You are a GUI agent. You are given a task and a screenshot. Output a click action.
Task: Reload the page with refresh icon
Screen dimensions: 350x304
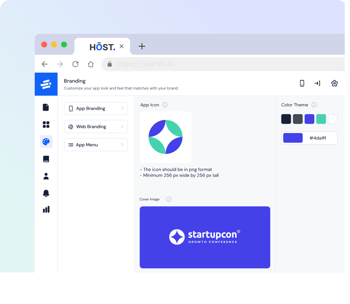75,64
